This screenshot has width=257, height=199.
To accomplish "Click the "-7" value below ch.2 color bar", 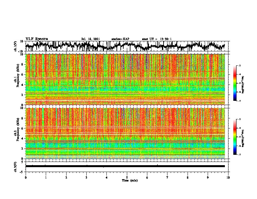I will click(239, 154).
